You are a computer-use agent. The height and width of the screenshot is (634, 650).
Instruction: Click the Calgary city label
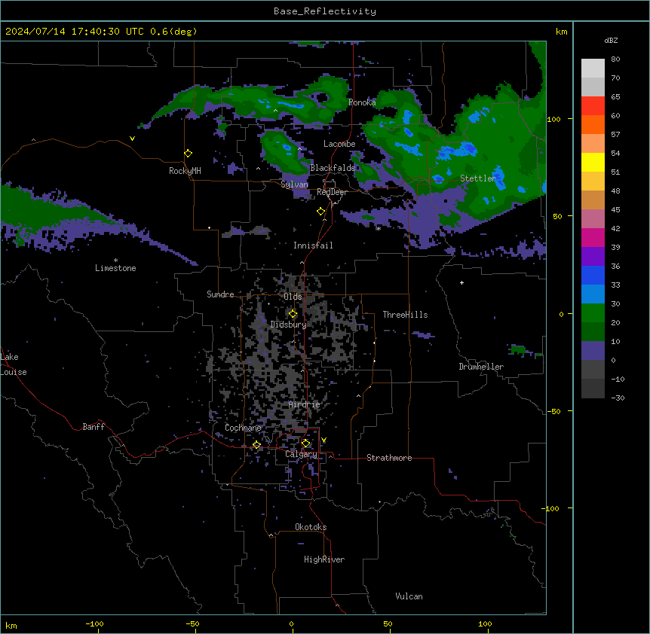302,454
